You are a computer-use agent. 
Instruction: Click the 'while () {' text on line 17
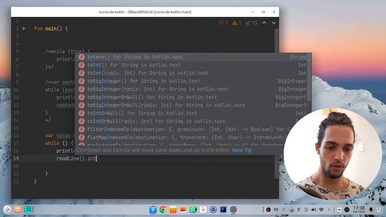point(59,143)
